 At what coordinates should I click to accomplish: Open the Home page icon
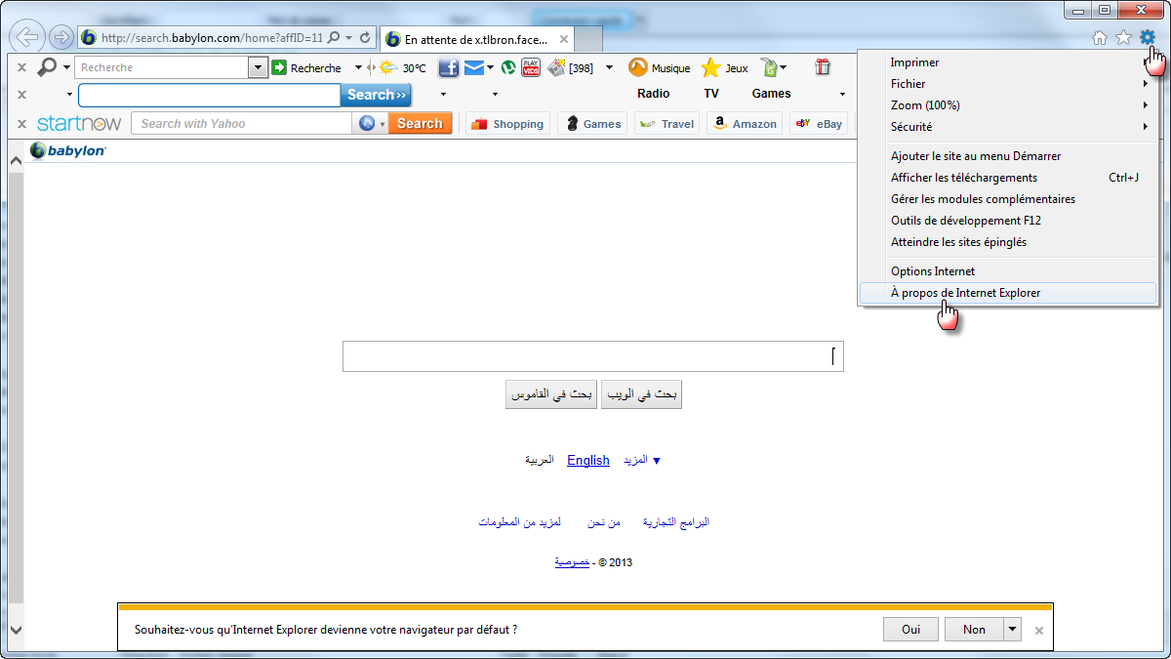tap(1100, 38)
